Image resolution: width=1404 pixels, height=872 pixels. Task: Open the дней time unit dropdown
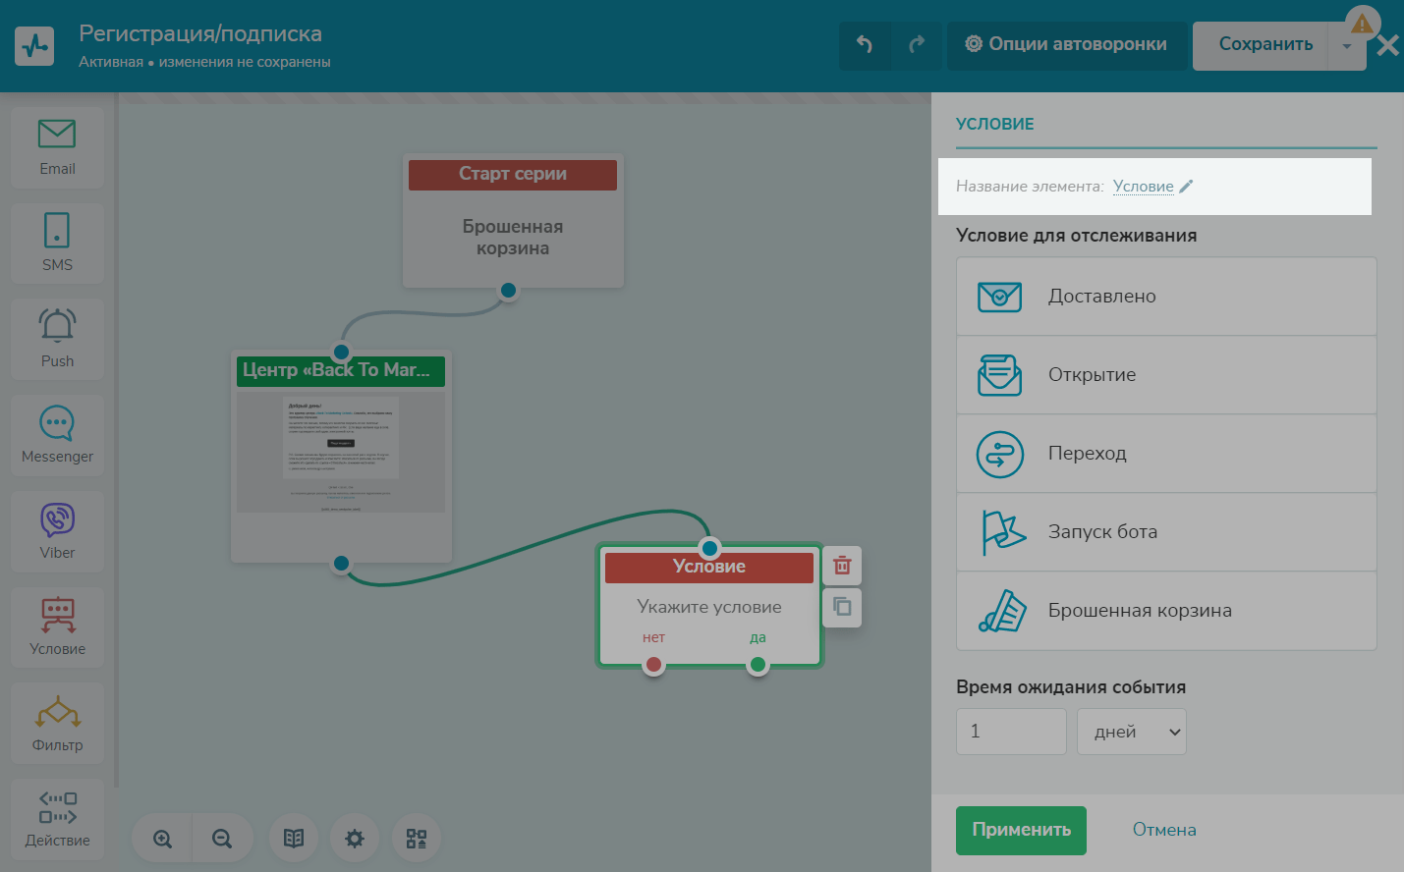(1132, 732)
